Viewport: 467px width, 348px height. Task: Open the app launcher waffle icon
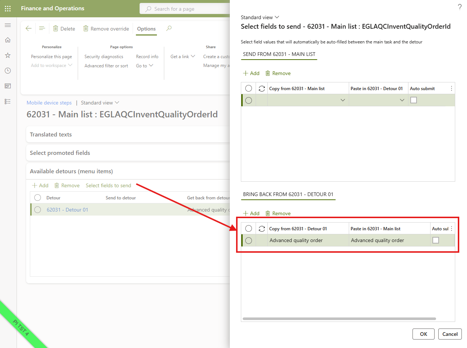point(8,8)
